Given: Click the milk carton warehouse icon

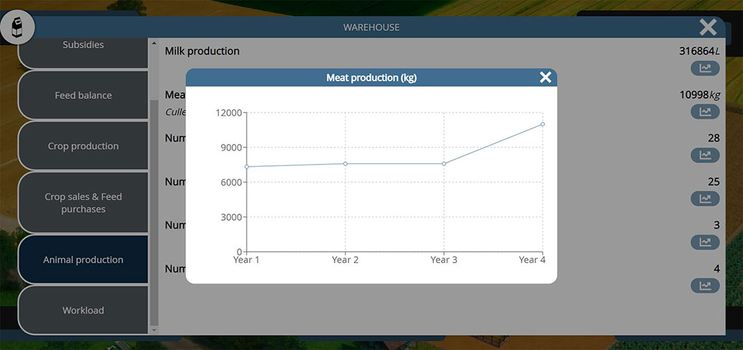Looking at the screenshot, I should coord(18,28).
